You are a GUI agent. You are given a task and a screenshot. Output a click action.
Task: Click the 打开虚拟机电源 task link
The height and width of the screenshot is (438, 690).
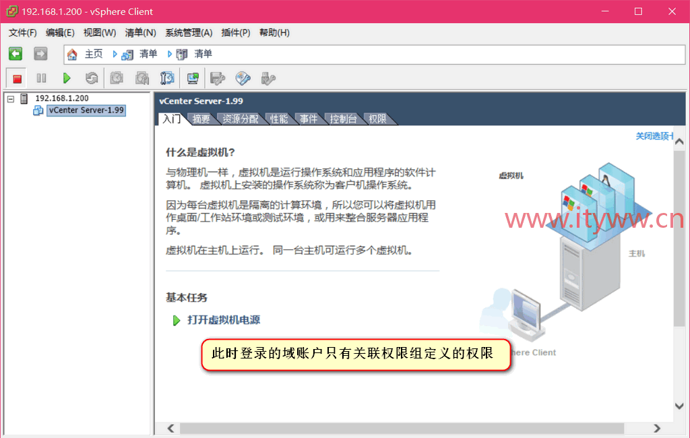[x=224, y=320]
